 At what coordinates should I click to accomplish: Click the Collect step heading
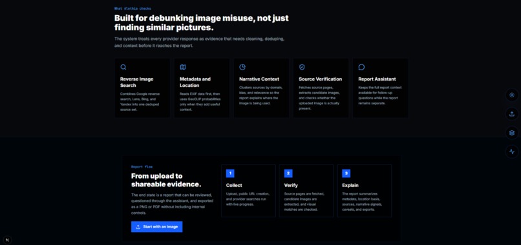pos(234,185)
